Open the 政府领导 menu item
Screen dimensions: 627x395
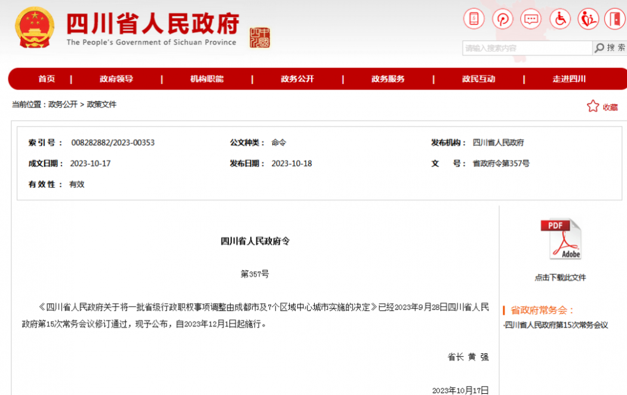[116, 79]
